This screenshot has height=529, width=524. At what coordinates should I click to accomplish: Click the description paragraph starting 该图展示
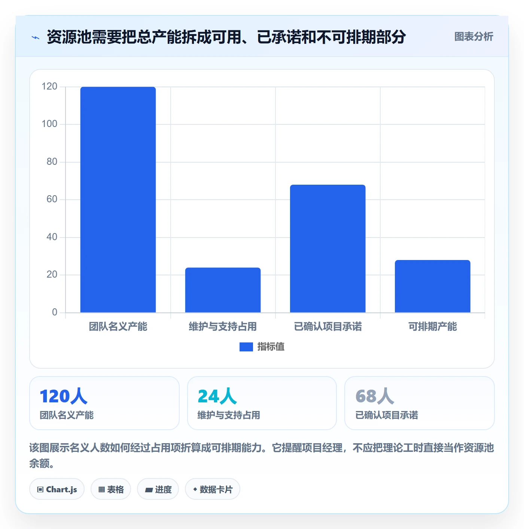pyautogui.click(x=262, y=456)
